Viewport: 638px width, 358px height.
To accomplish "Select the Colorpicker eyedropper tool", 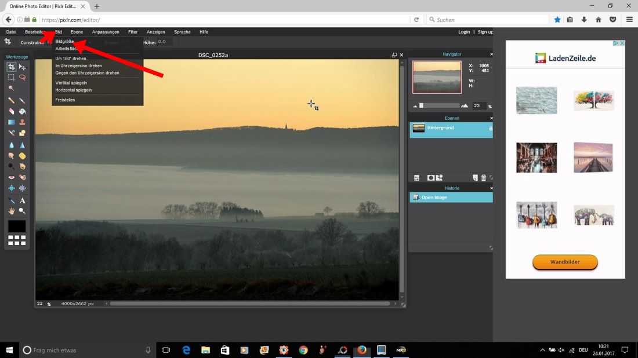I will tap(12, 201).
